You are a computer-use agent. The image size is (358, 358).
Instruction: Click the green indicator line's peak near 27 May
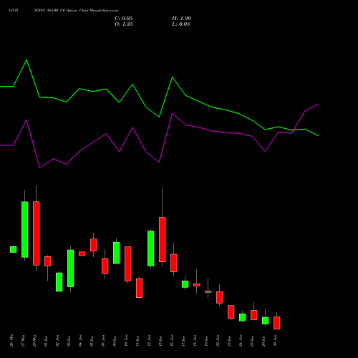tap(26, 60)
